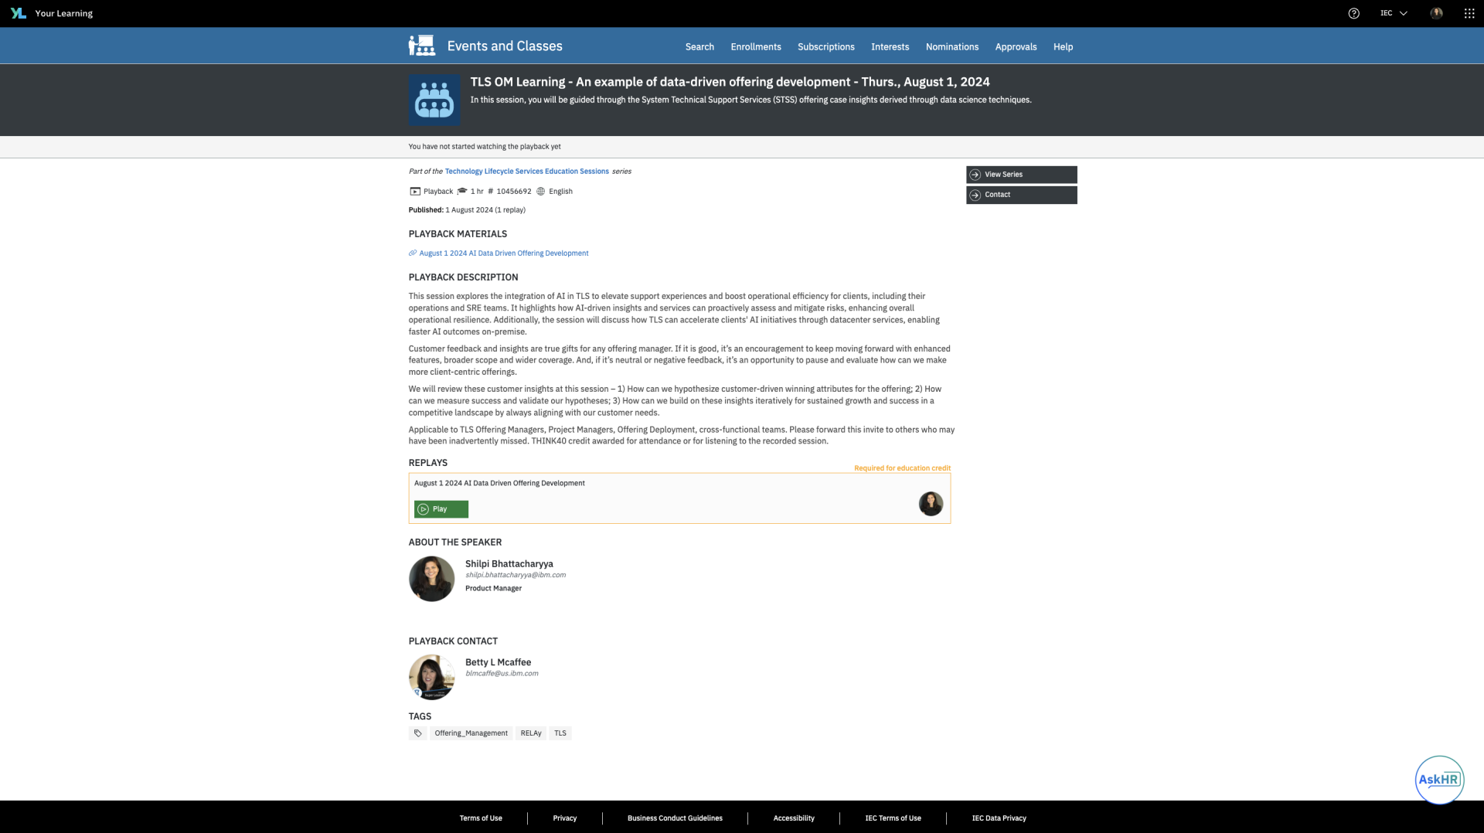Image resolution: width=1484 pixels, height=833 pixels.
Task: Open the IEC region dropdown
Action: click(1393, 13)
